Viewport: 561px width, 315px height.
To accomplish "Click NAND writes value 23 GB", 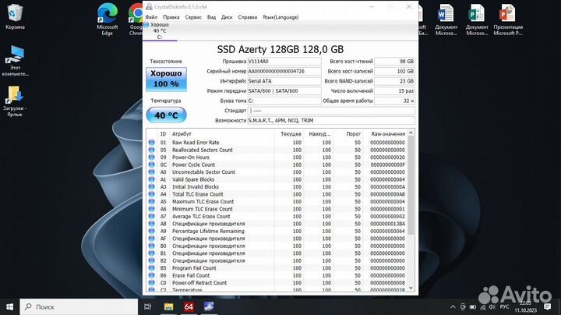I will [x=394, y=81].
